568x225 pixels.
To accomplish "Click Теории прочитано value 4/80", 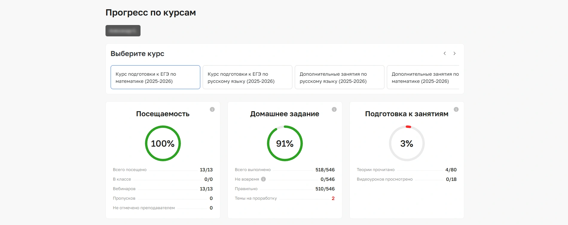I will pos(451,170).
